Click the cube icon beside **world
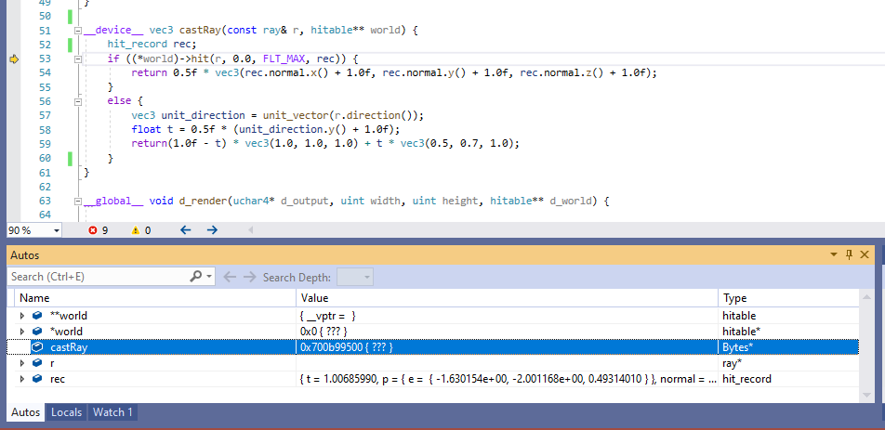This screenshot has height=430, width=885. pyautogui.click(x=37, y=316)
